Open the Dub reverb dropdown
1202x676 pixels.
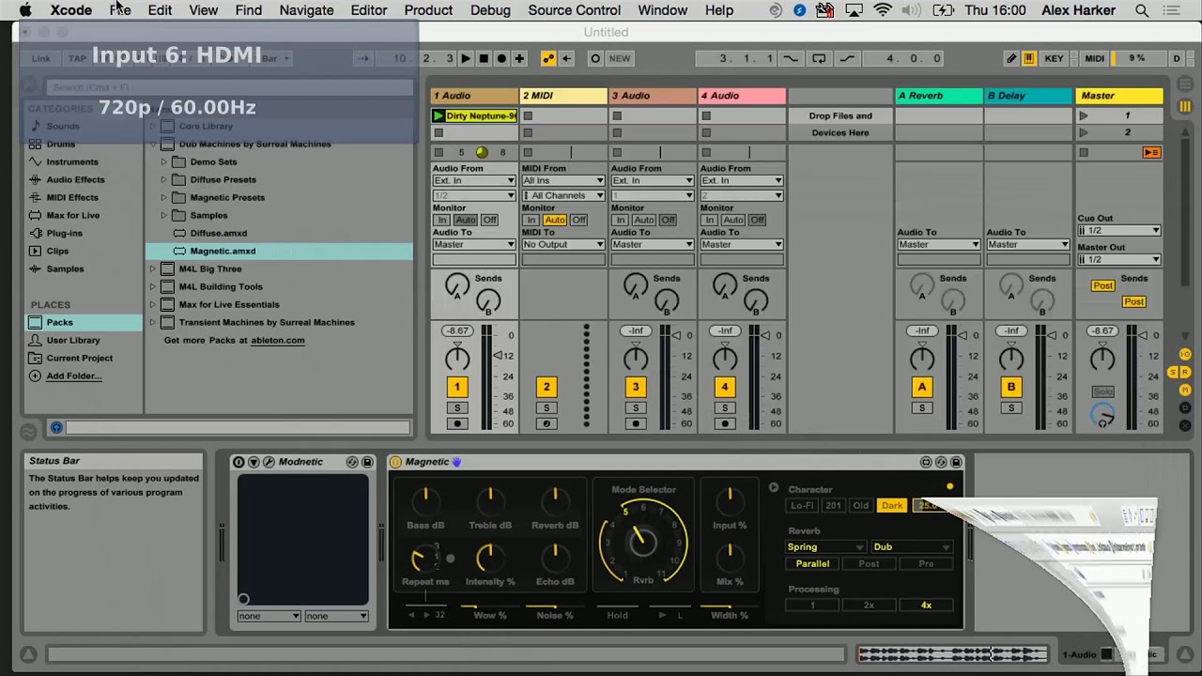click(x=912, y=547)
